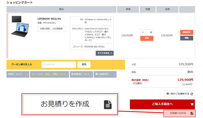The image size is (203, 118).
Task: Focus the coupon number input field
Action: (59, 64)
